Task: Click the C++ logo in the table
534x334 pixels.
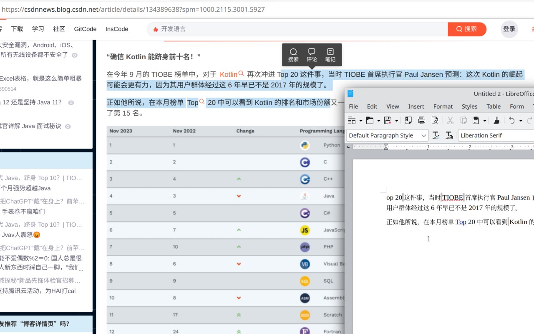Action: click(305, 179)
